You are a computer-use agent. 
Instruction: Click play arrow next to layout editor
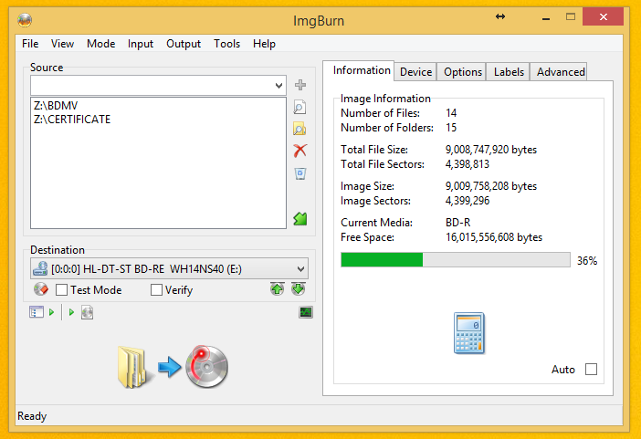[x=51, y=312]
